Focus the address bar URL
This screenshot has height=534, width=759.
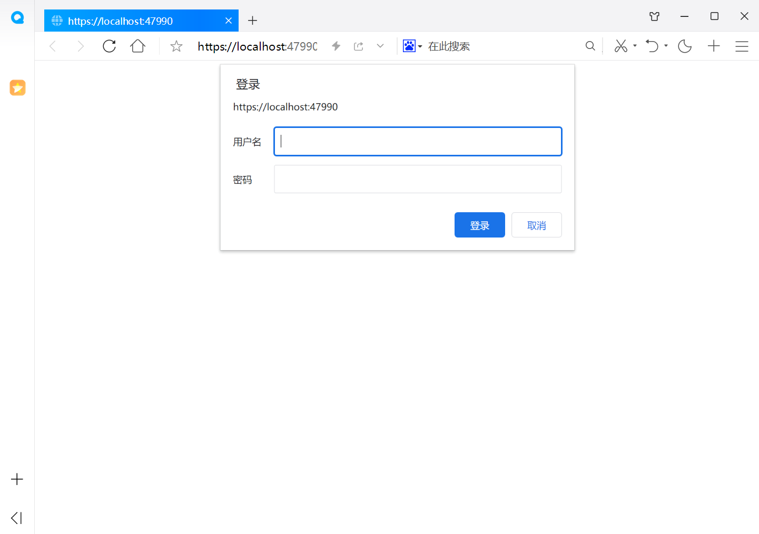[x=258, y=46]
